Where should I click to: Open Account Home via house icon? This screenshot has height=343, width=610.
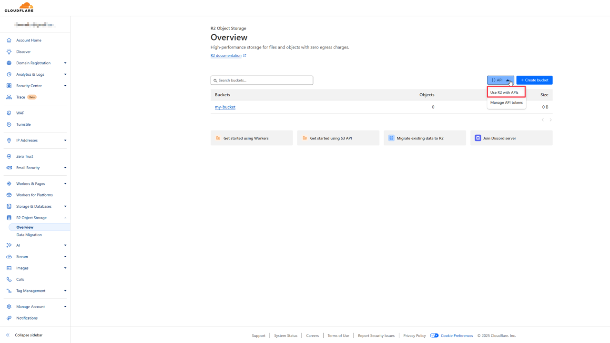pos(9,40)
